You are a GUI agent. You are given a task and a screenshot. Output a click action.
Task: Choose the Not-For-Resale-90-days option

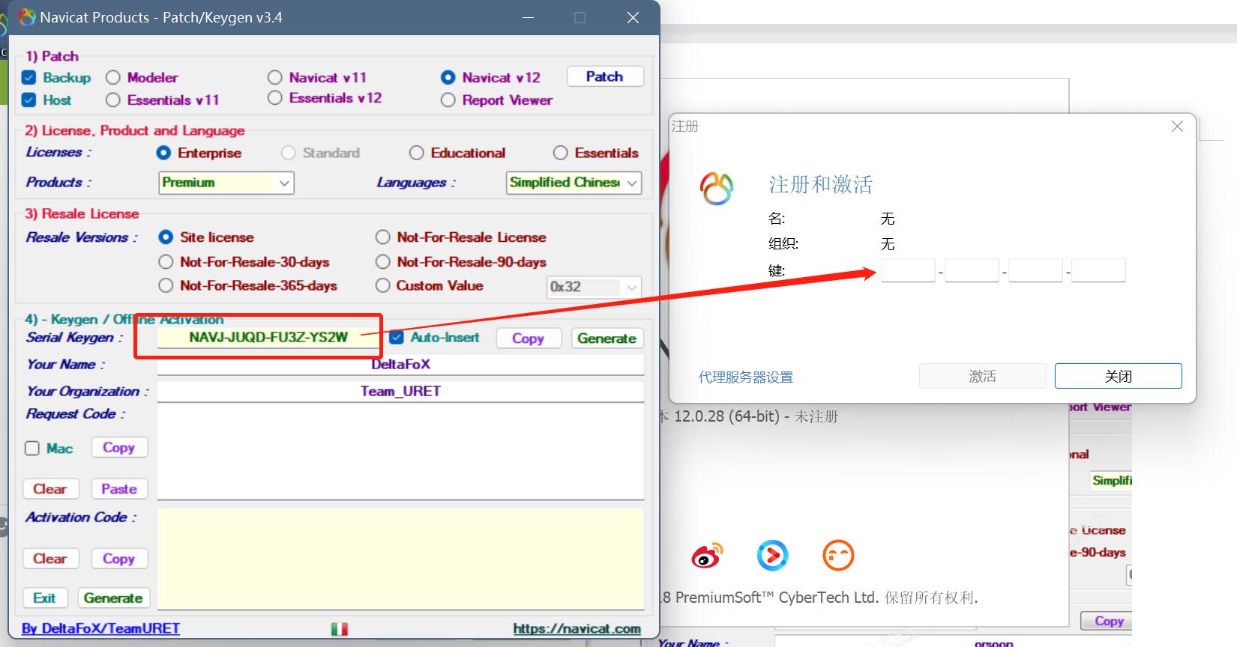pos(383,262)
